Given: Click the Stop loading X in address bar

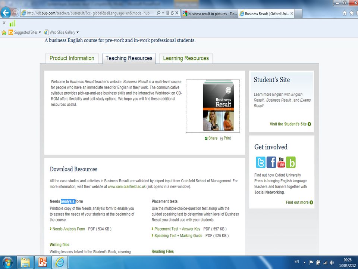Looking at the screenshot, I should (x=177, y=13).
